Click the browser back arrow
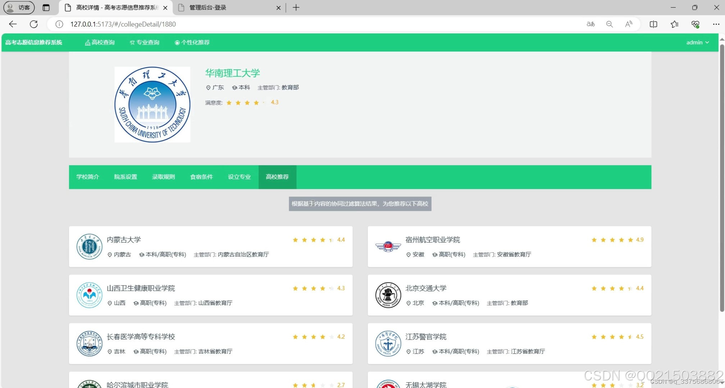Viewport: 725px width, 388px height. [13, 24]
